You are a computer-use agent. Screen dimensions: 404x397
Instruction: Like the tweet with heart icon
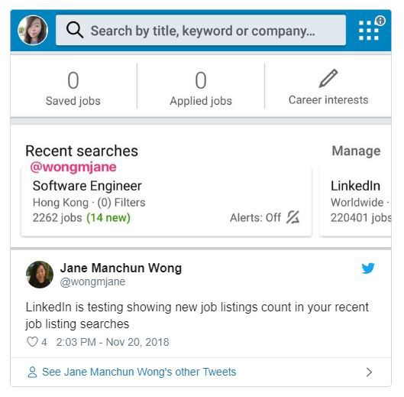[x=33, y=342]
